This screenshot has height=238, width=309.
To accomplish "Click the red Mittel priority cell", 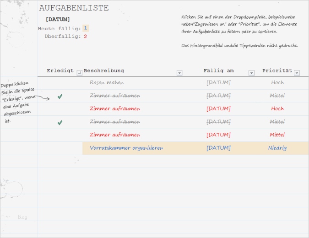I will pyautogui.click(x=277, y=135).
